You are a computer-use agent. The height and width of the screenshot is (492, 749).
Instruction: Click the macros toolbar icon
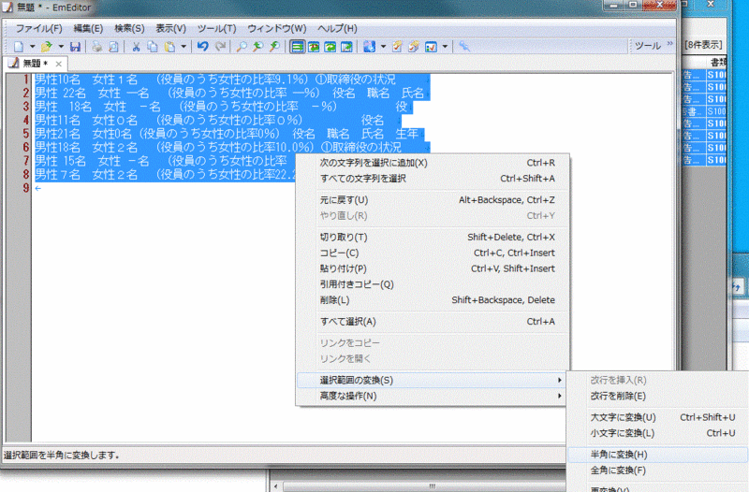(x=431, y=47)
